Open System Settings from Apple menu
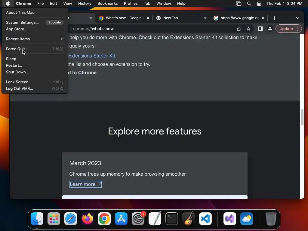This screenshot has height=231, width=308. pyautogui.click(x=35, y=22)
